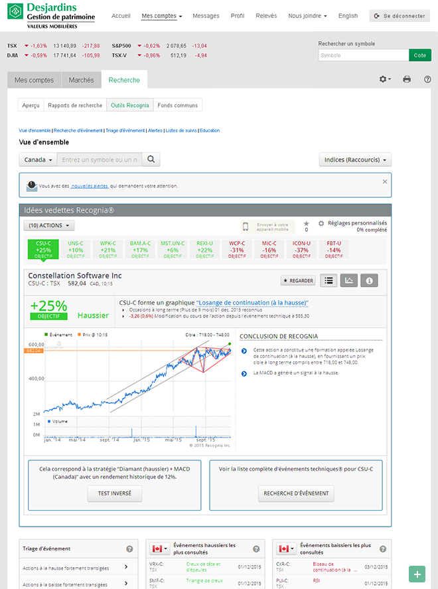Switch language to English
Image resolution: width=438 pixels, height=589 pixels.
click(x=348, y=16)
